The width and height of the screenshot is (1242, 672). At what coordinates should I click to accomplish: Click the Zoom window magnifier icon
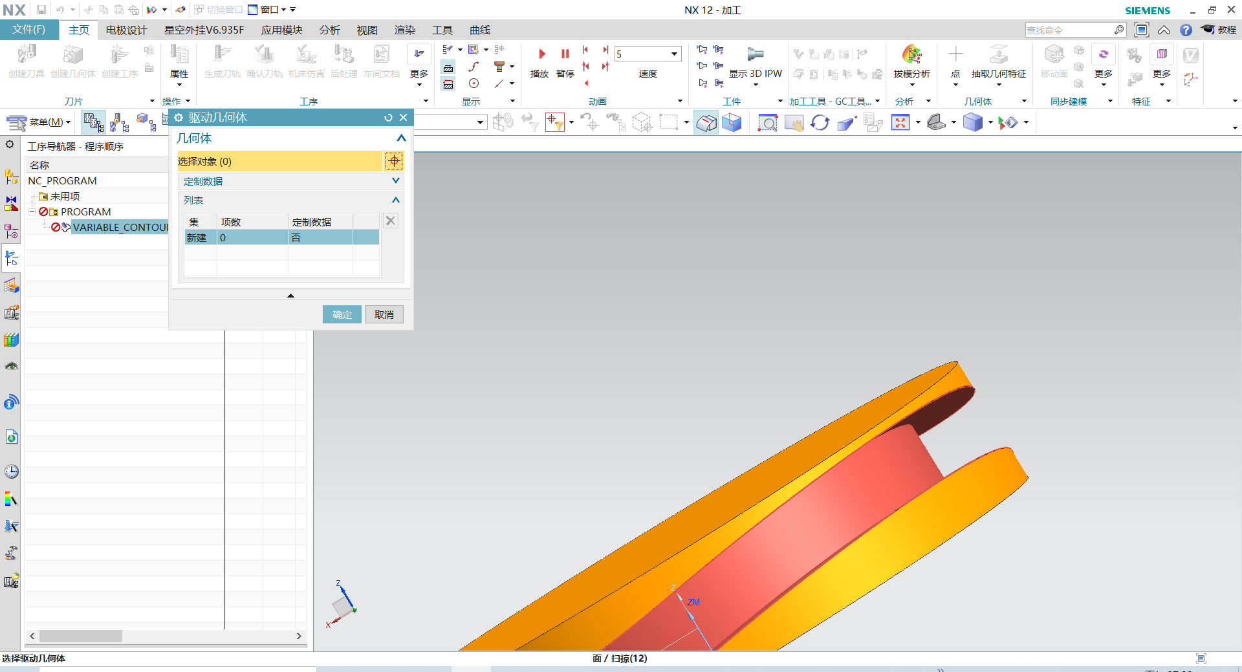pyautogui.click(x=768, y=122)
